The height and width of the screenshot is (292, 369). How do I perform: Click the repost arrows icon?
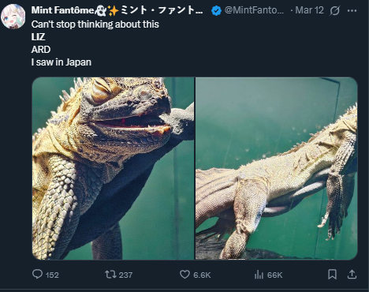110,275
